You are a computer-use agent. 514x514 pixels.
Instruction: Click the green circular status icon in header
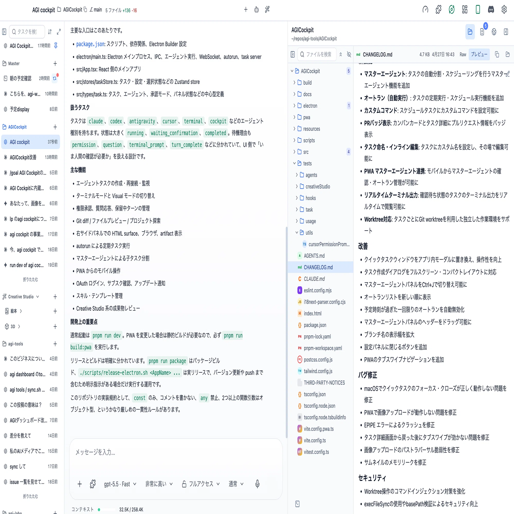452,10
